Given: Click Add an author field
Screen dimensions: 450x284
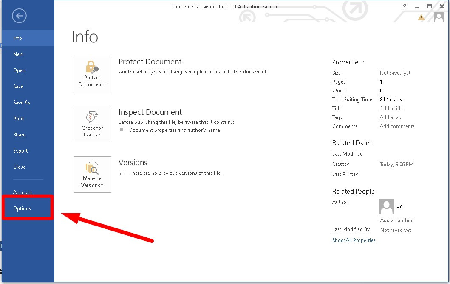Looking at the screenshot, I should tap(396, 220).
